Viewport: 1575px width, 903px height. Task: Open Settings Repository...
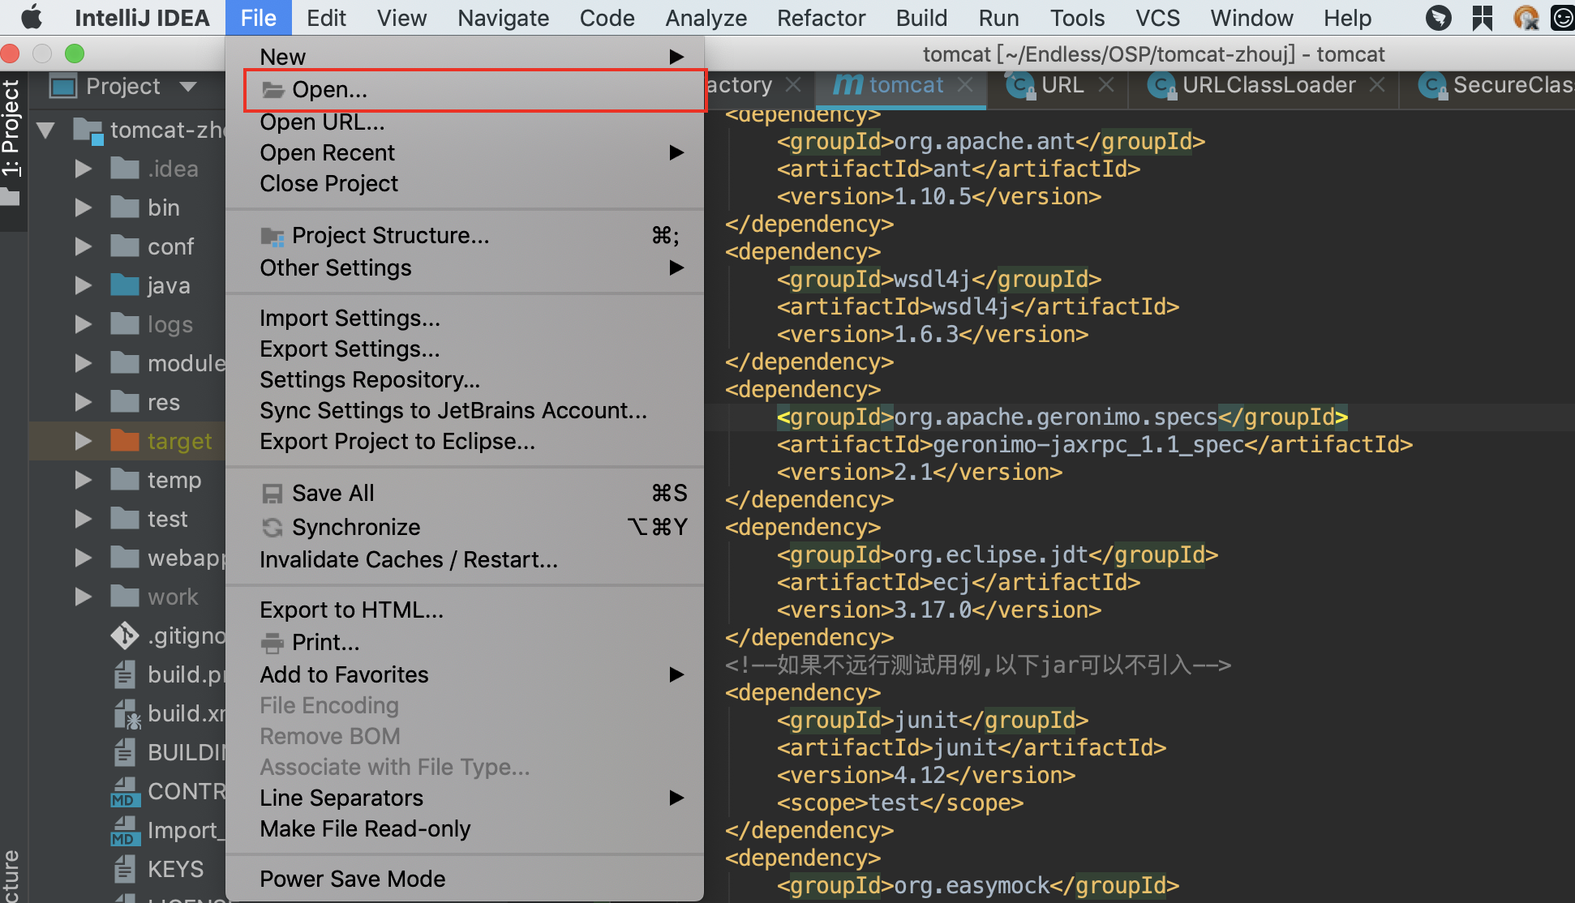point(466,380)
